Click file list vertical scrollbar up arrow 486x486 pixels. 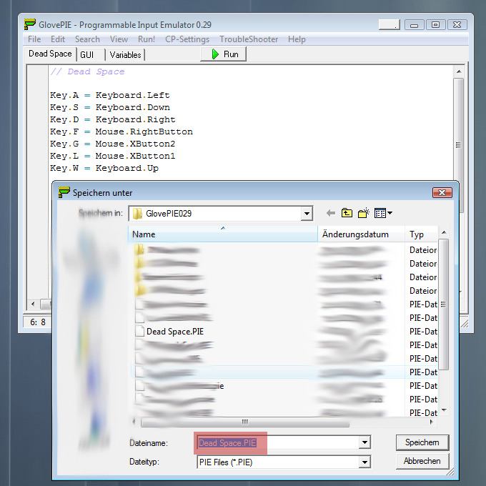pyautogui.click(x=444, y=232)
